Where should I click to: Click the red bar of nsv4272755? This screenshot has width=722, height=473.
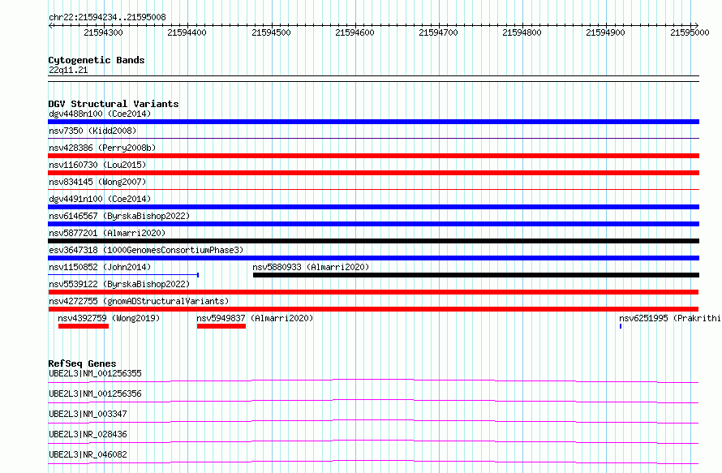(373, 309)
